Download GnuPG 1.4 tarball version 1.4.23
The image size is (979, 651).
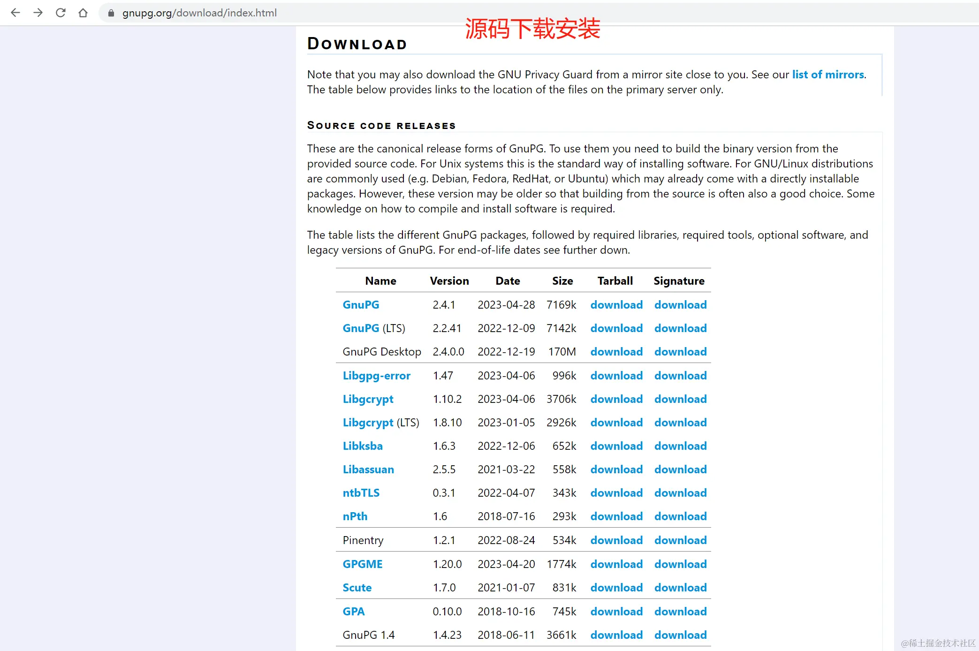[x=616, y=635]
